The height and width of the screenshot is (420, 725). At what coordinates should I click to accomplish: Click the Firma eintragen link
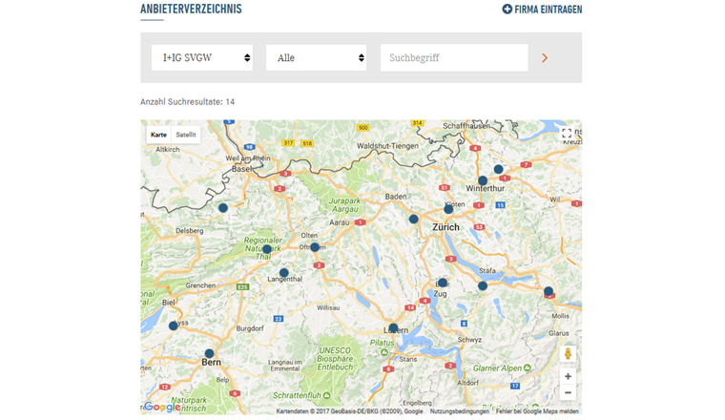pyautogui.click(x=548, y=10)
